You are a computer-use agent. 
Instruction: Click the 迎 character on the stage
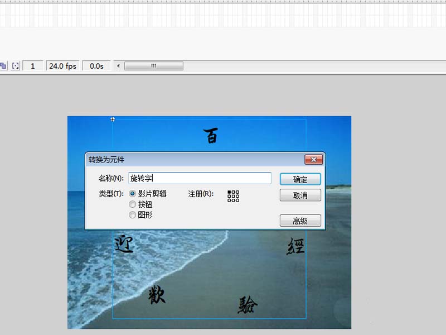pyautogui.click(x=124, y=244)
